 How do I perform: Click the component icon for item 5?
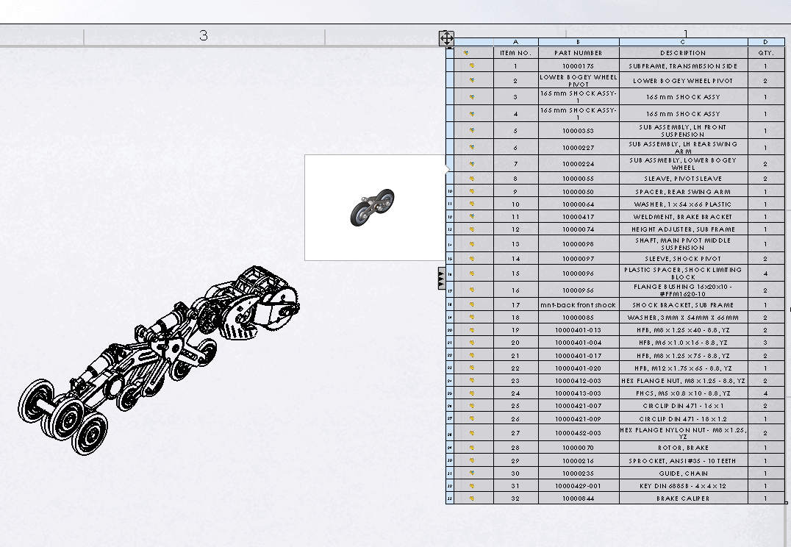pyautogui.click(x=472, y=130)
